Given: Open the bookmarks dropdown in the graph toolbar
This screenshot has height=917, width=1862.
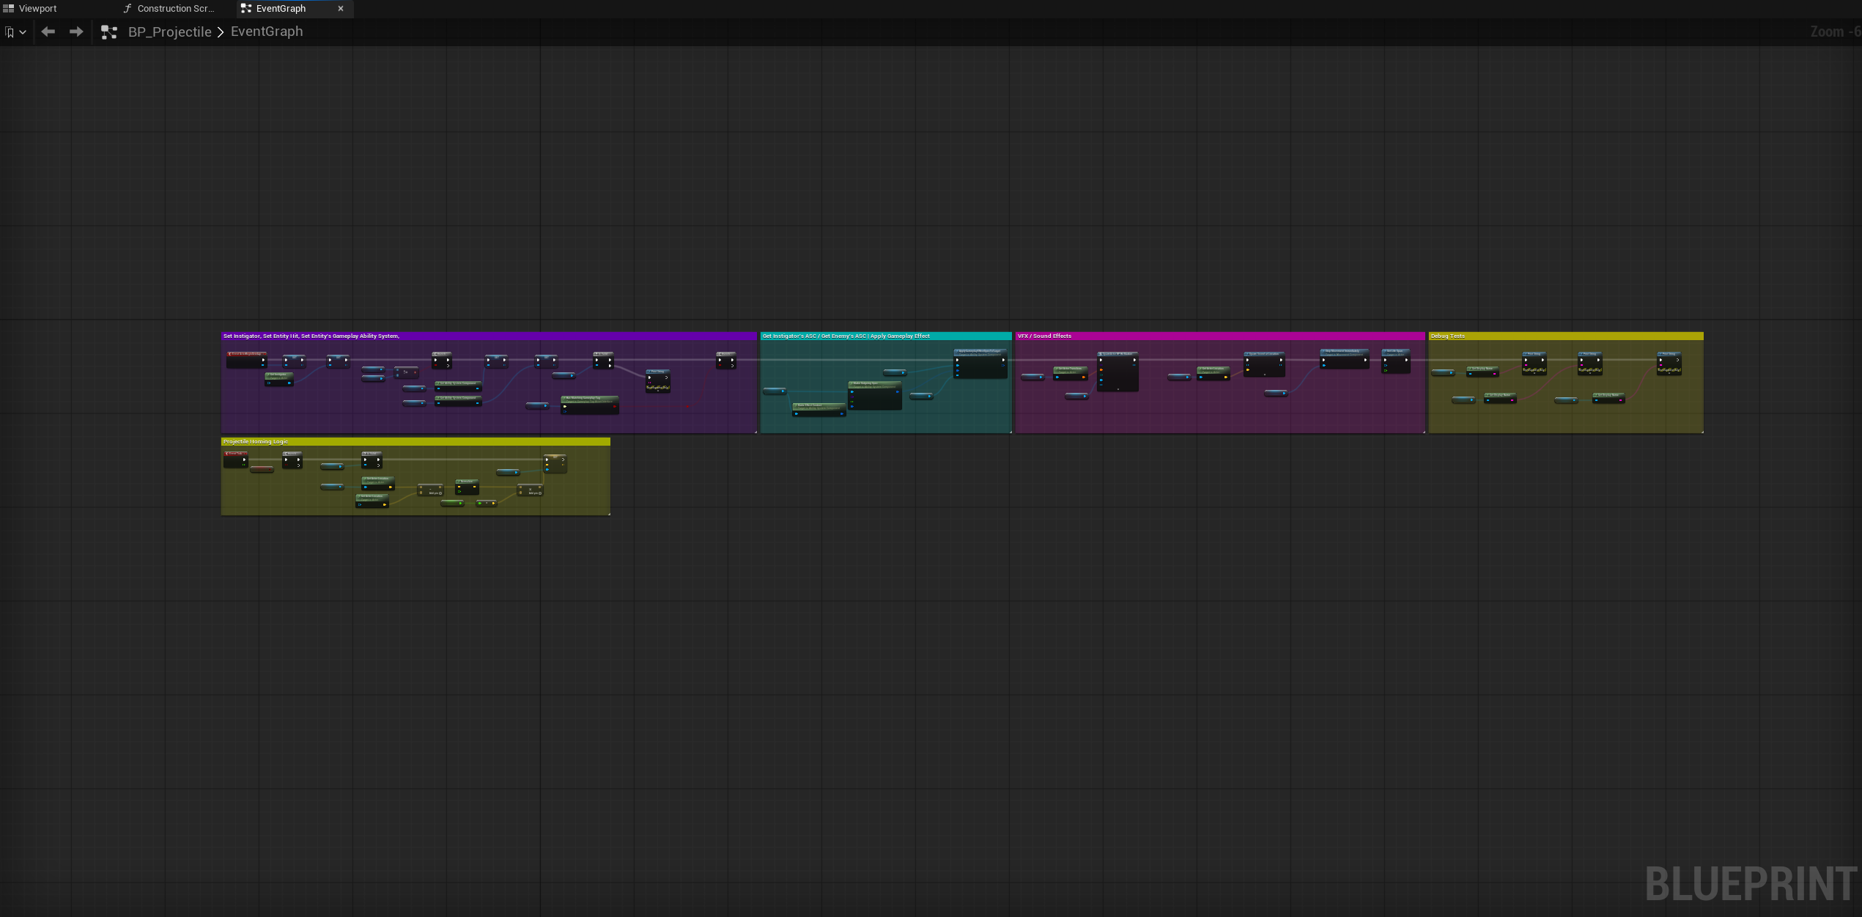Looking at the screenshot, I should (16, 32).
